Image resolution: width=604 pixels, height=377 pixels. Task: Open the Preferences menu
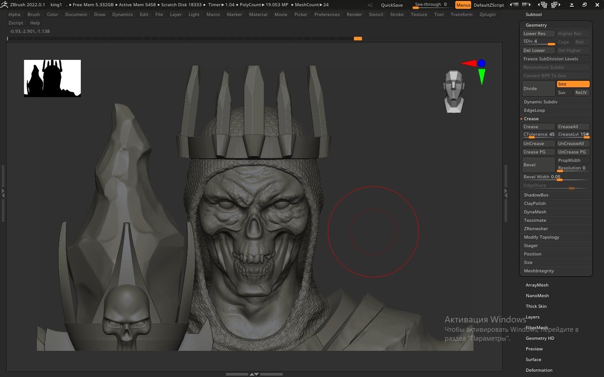click(x=327, y=15)
